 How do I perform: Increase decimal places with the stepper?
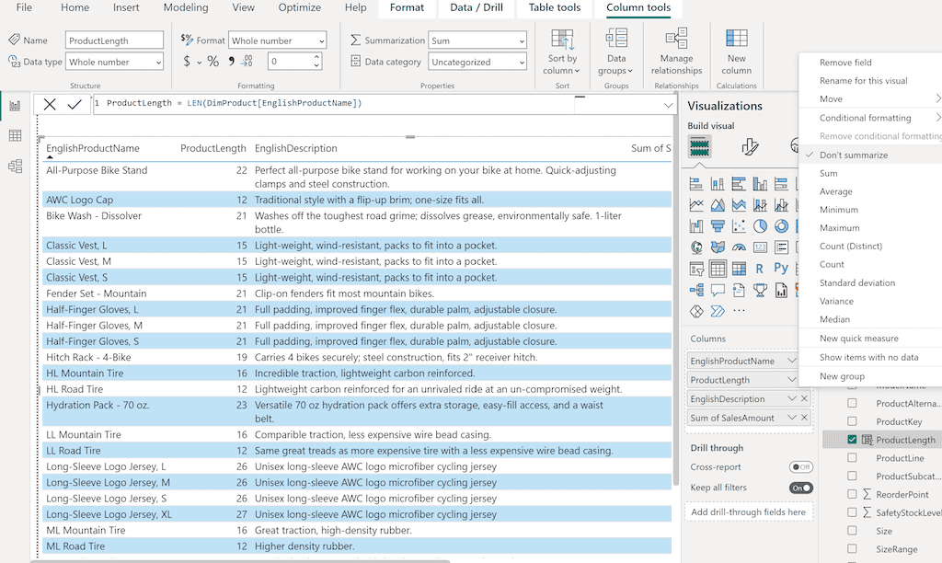pos(316,55)
